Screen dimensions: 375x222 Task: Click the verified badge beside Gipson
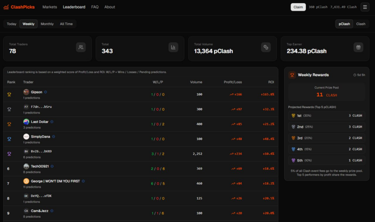click(x=45, y=92)
